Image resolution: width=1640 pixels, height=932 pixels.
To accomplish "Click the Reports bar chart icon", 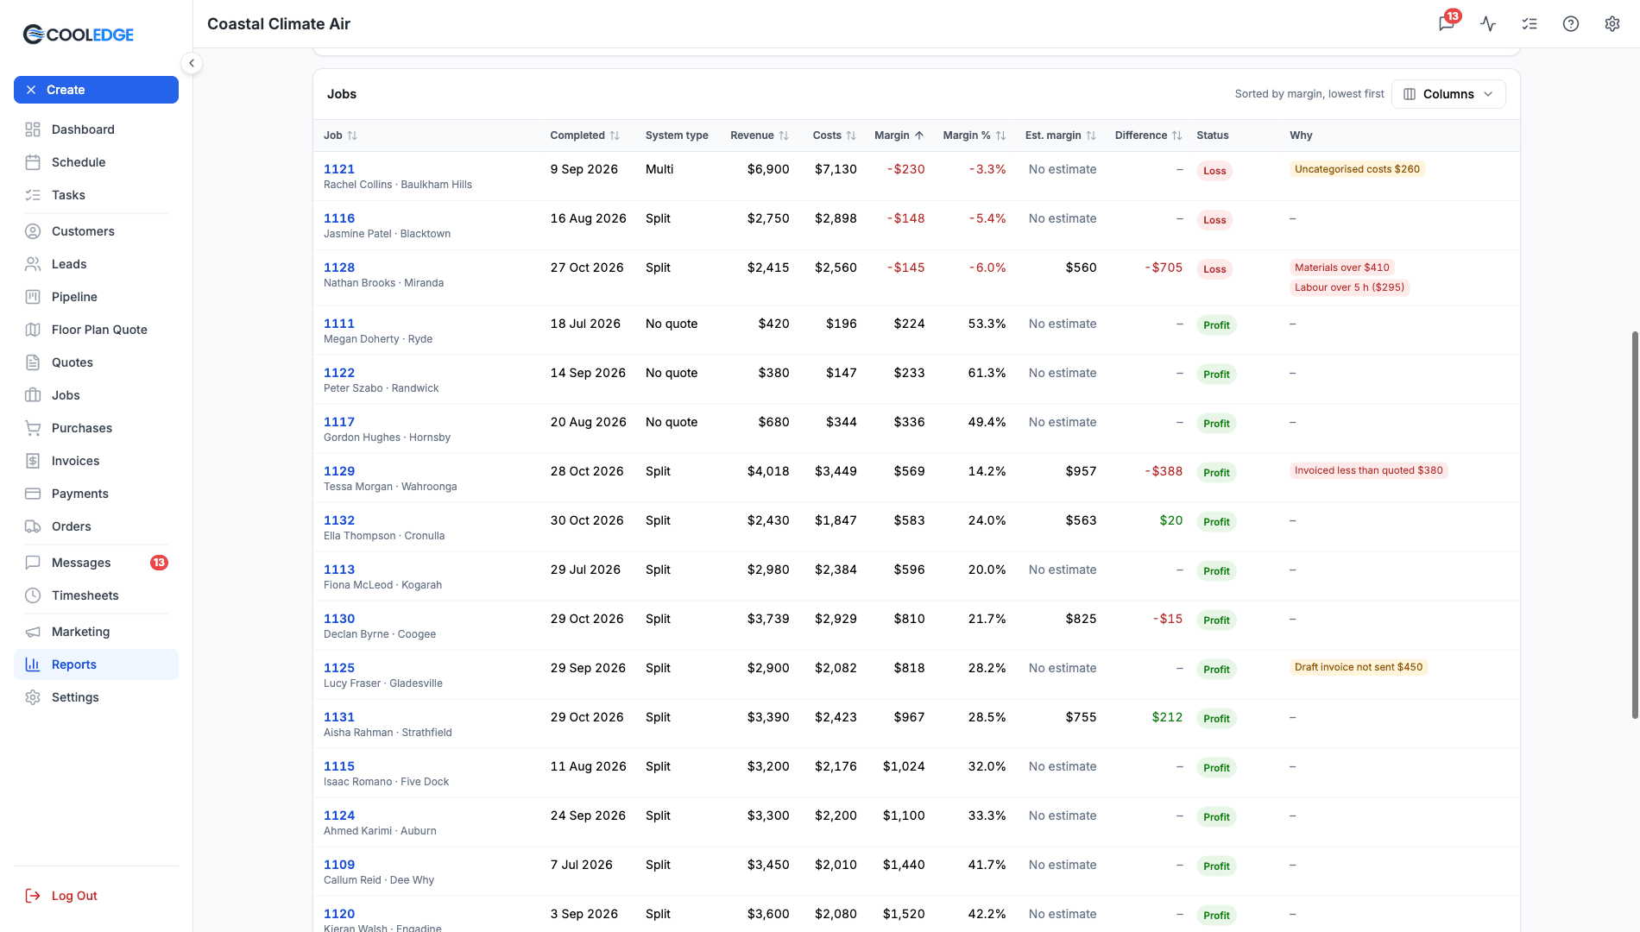I will (x=33, y=664).
